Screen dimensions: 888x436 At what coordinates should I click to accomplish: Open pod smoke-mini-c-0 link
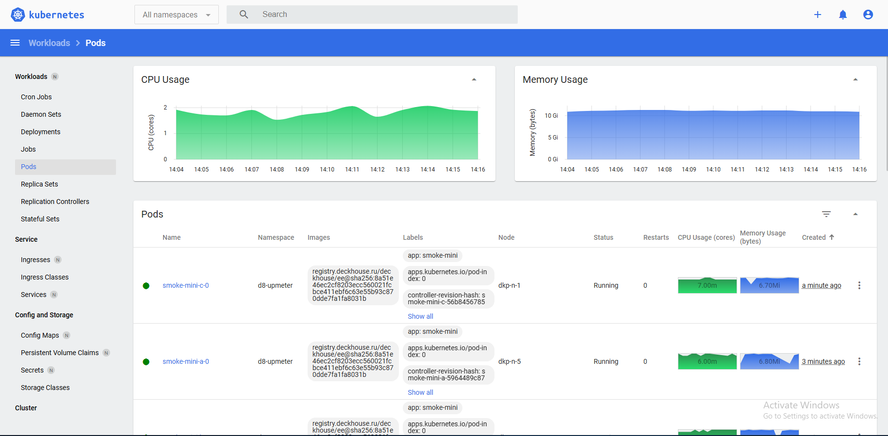(x=186, y=285)
